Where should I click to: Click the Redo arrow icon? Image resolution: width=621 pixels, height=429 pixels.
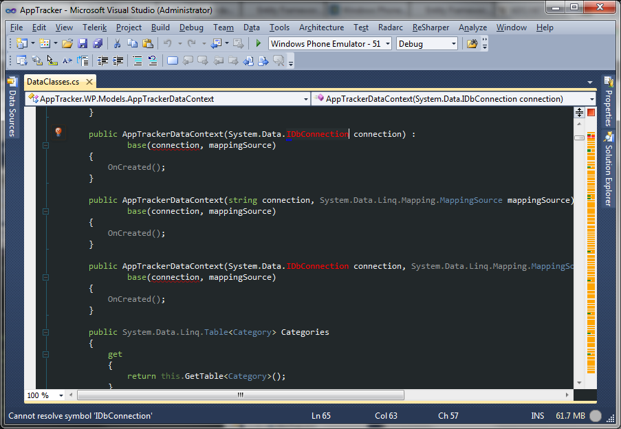tap(192, 43)
